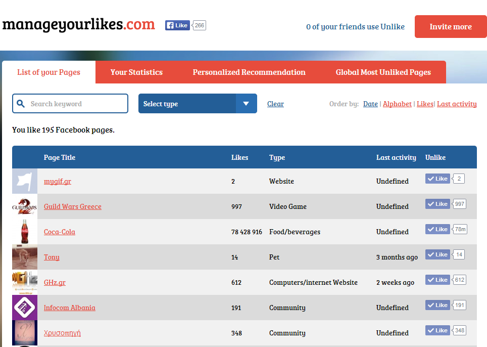Click the 'You like 195 Facebook pages.' text
This screenshot has height=347, width=487.
[63, 130]
